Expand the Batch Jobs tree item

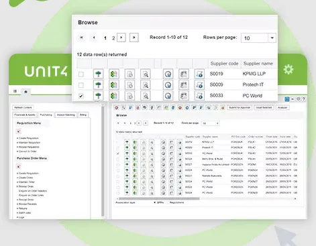coord(17,212)
